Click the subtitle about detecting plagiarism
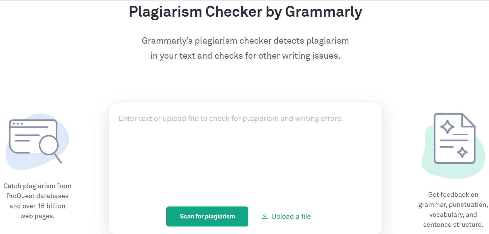The height and width of the screenshot is (234, 489). point(245,48)
